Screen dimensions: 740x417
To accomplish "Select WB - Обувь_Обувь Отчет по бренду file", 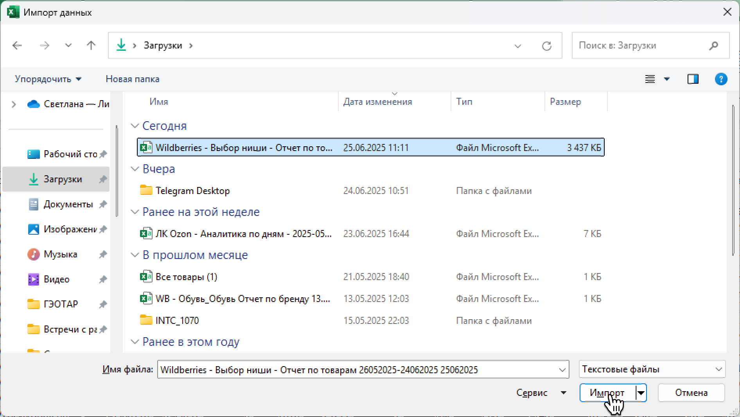I will coord(371,299).
